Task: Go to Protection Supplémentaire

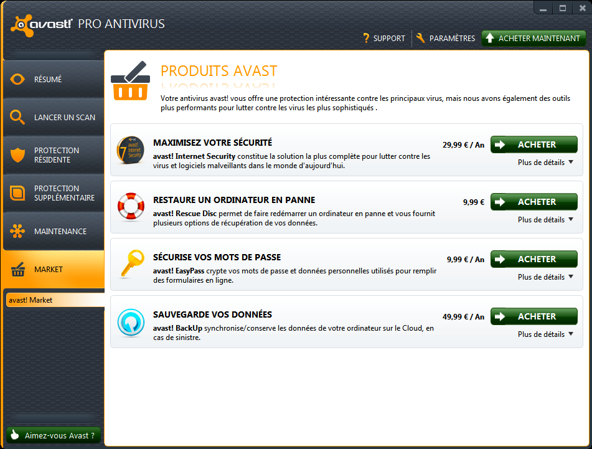Action: [54, 193]
